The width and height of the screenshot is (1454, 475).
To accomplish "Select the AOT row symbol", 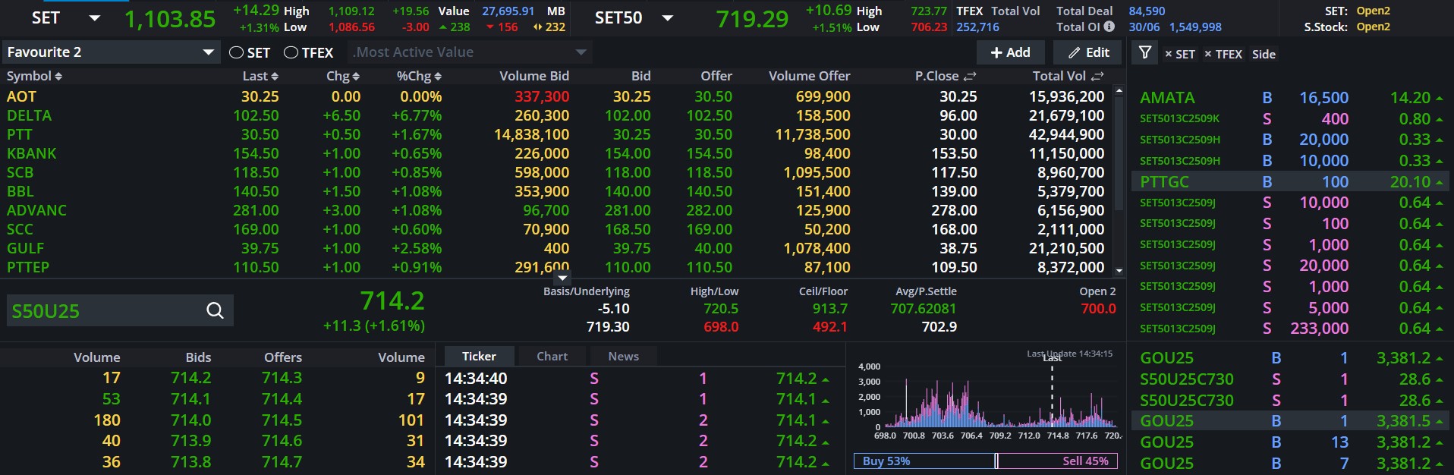I will pos(21,96).
